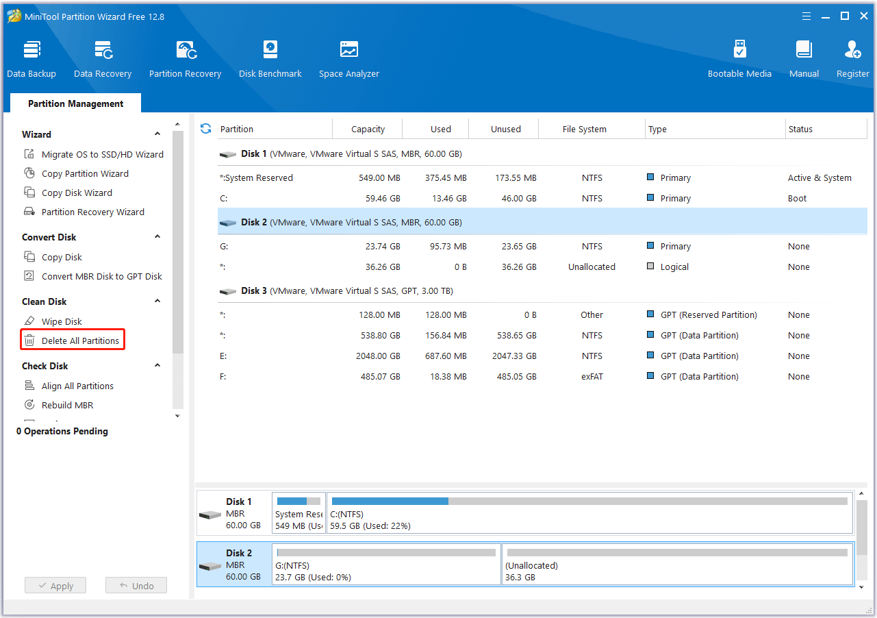877x618 pixels.
Task: Sort by the Partition column header
Action: (274, 129)
